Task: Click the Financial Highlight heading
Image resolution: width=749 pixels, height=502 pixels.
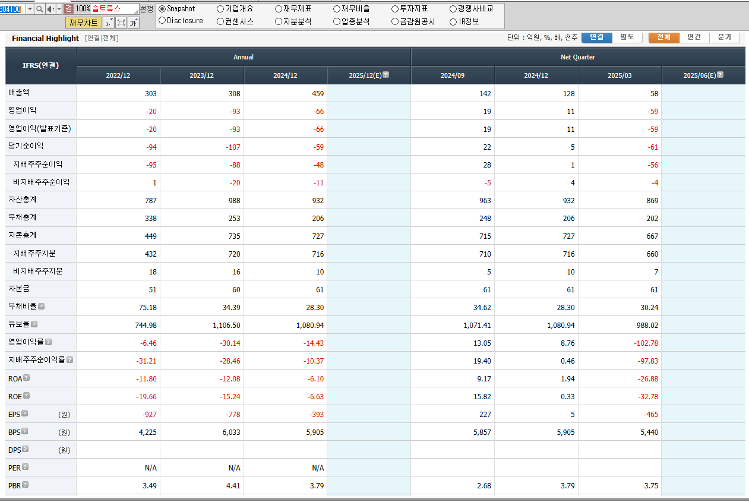Action: tap(45, 38)
